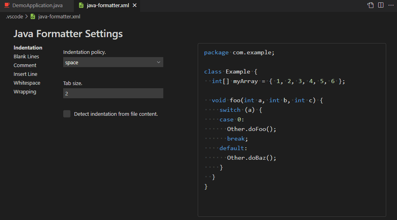
Task: Click the 'Other.doBaz();' preview line
Action: click(251, 158)
